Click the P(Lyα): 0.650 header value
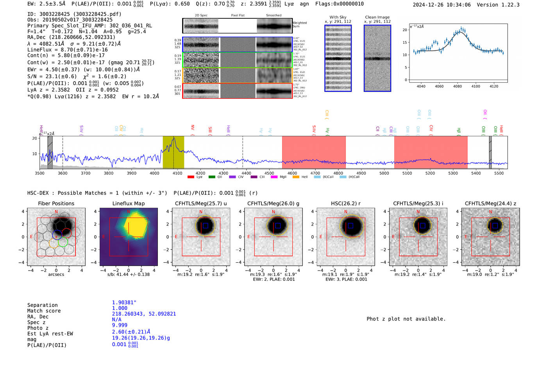This screenshot has height=372, width=547. pos(170,4)
